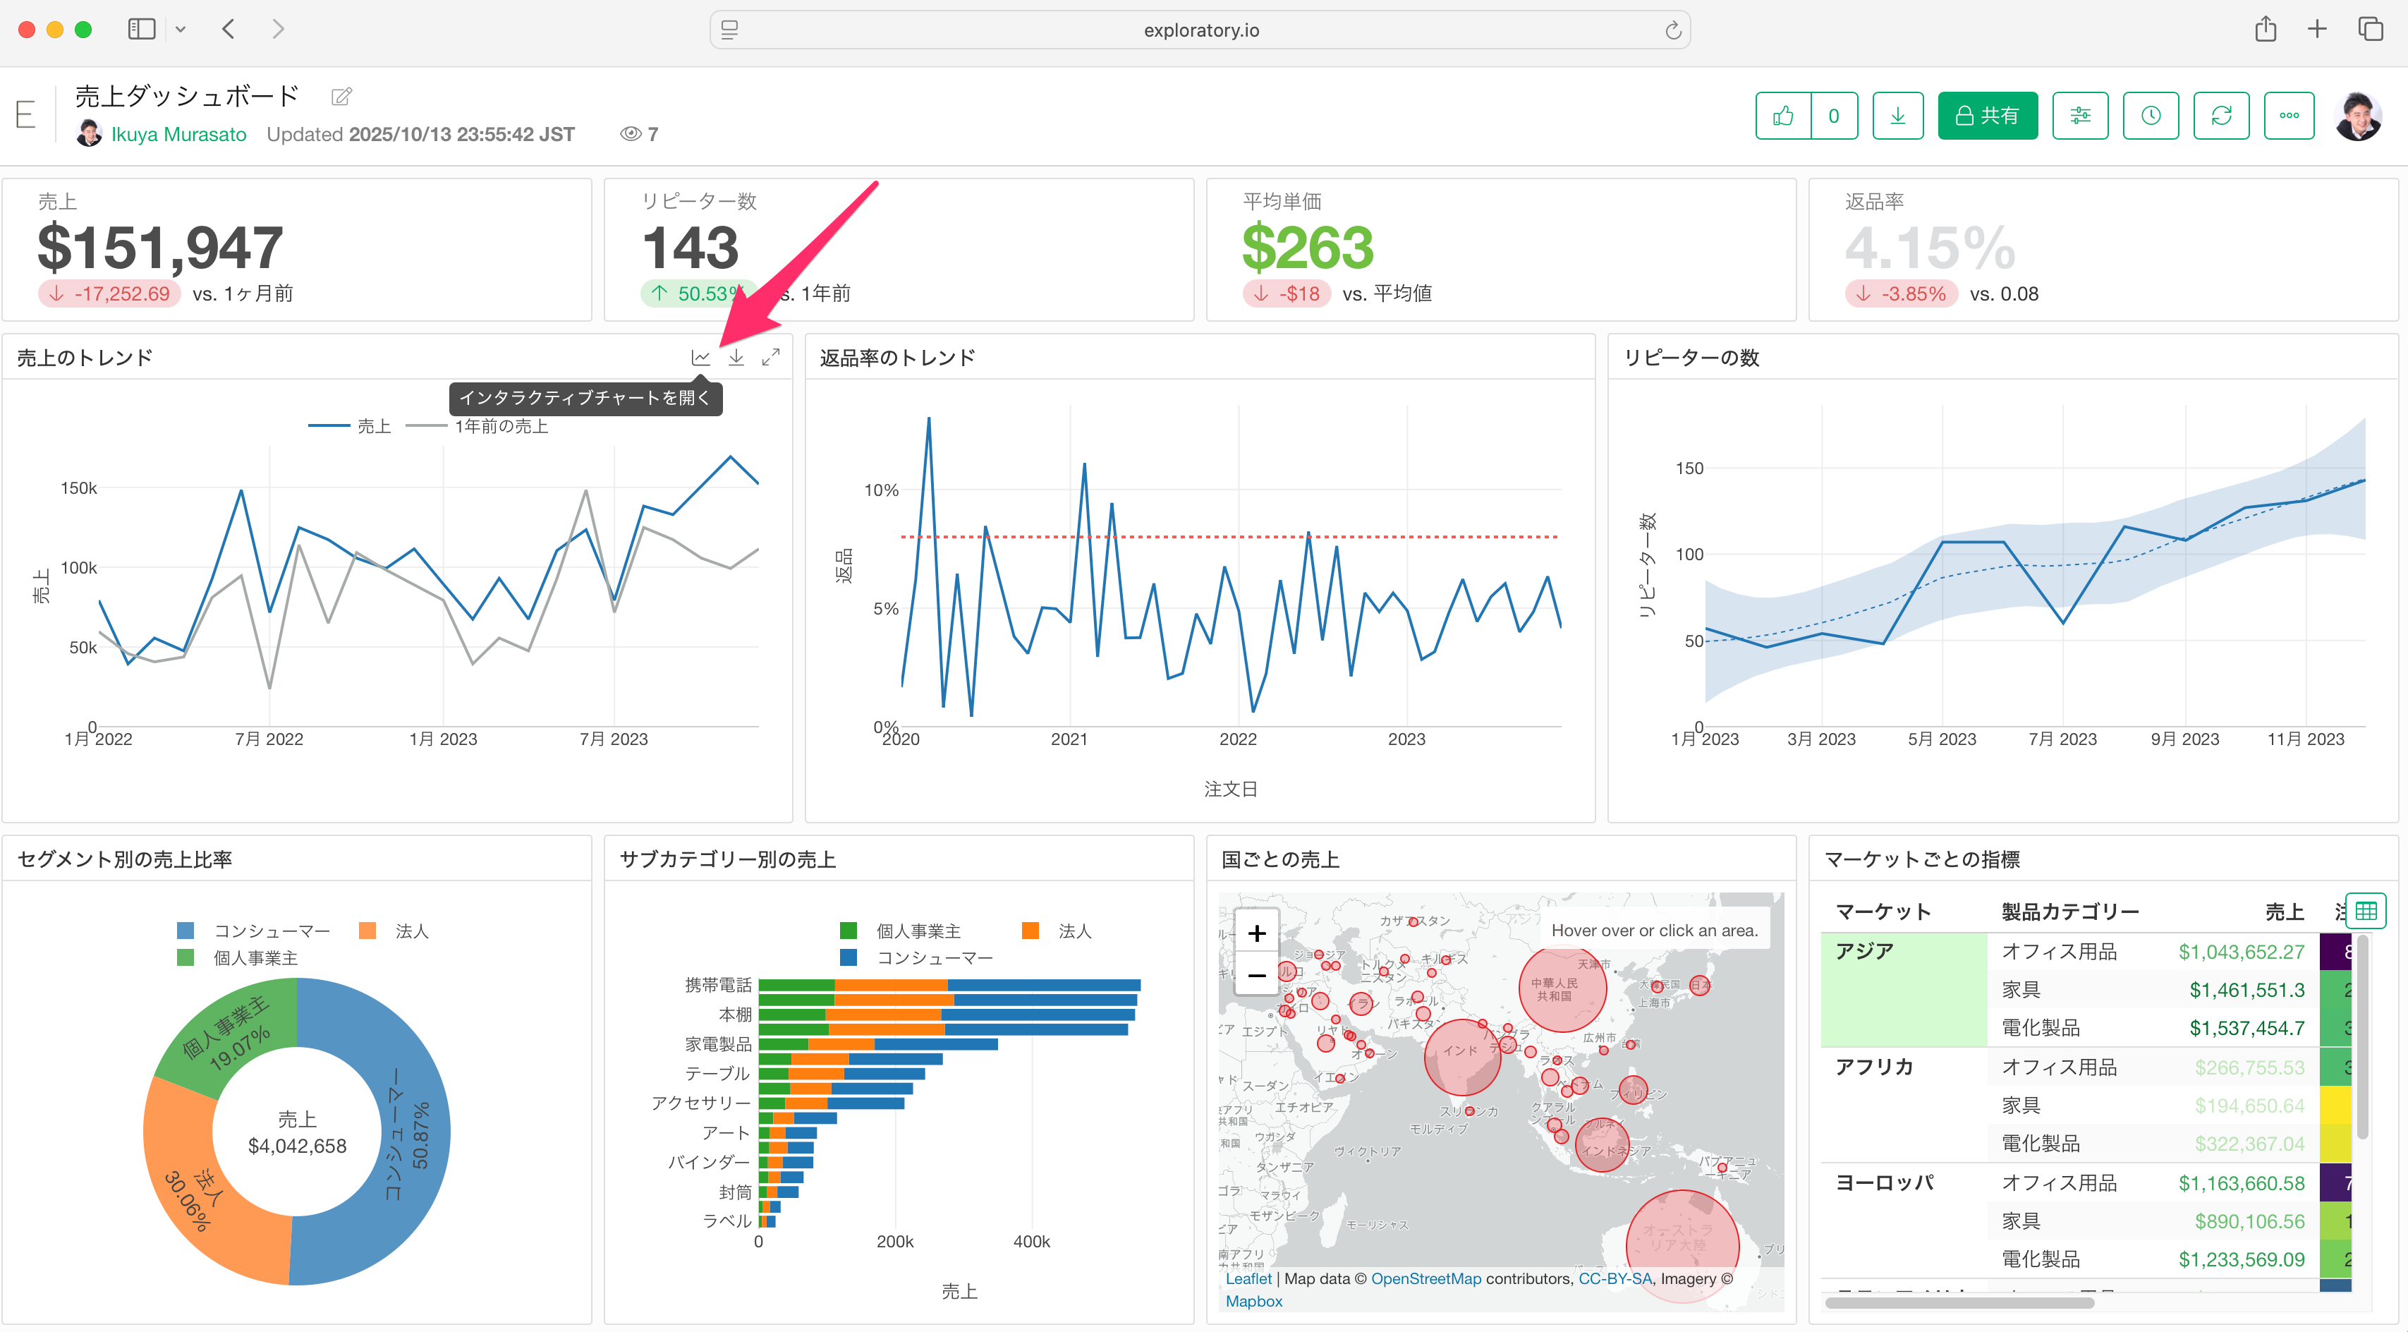The height and width of the screenshot is (1332, 2408).
Task: Expand 売上のトレンド chart to fullscreen
Action: pos(770,358)
